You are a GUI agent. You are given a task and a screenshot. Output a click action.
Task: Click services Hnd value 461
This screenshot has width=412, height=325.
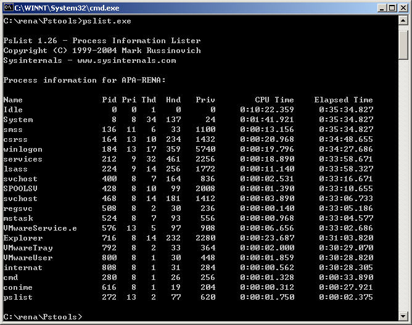(173, 159)
